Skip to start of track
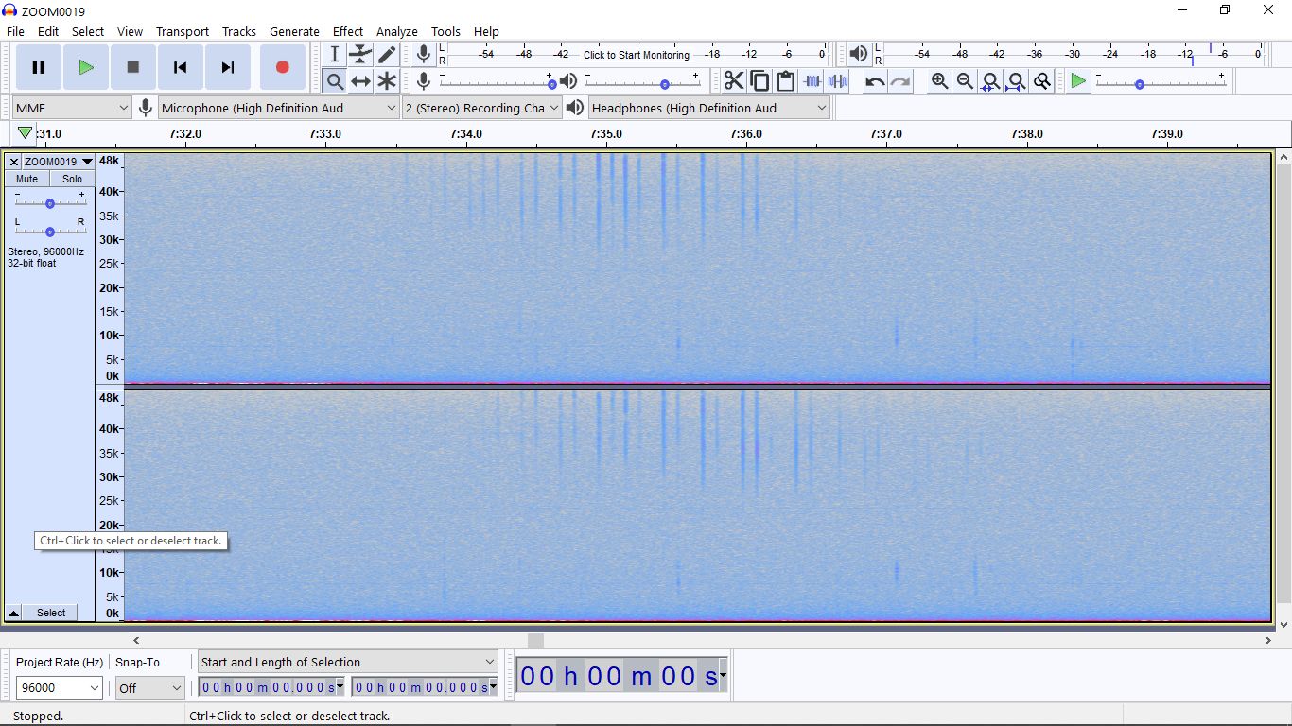 180,67
